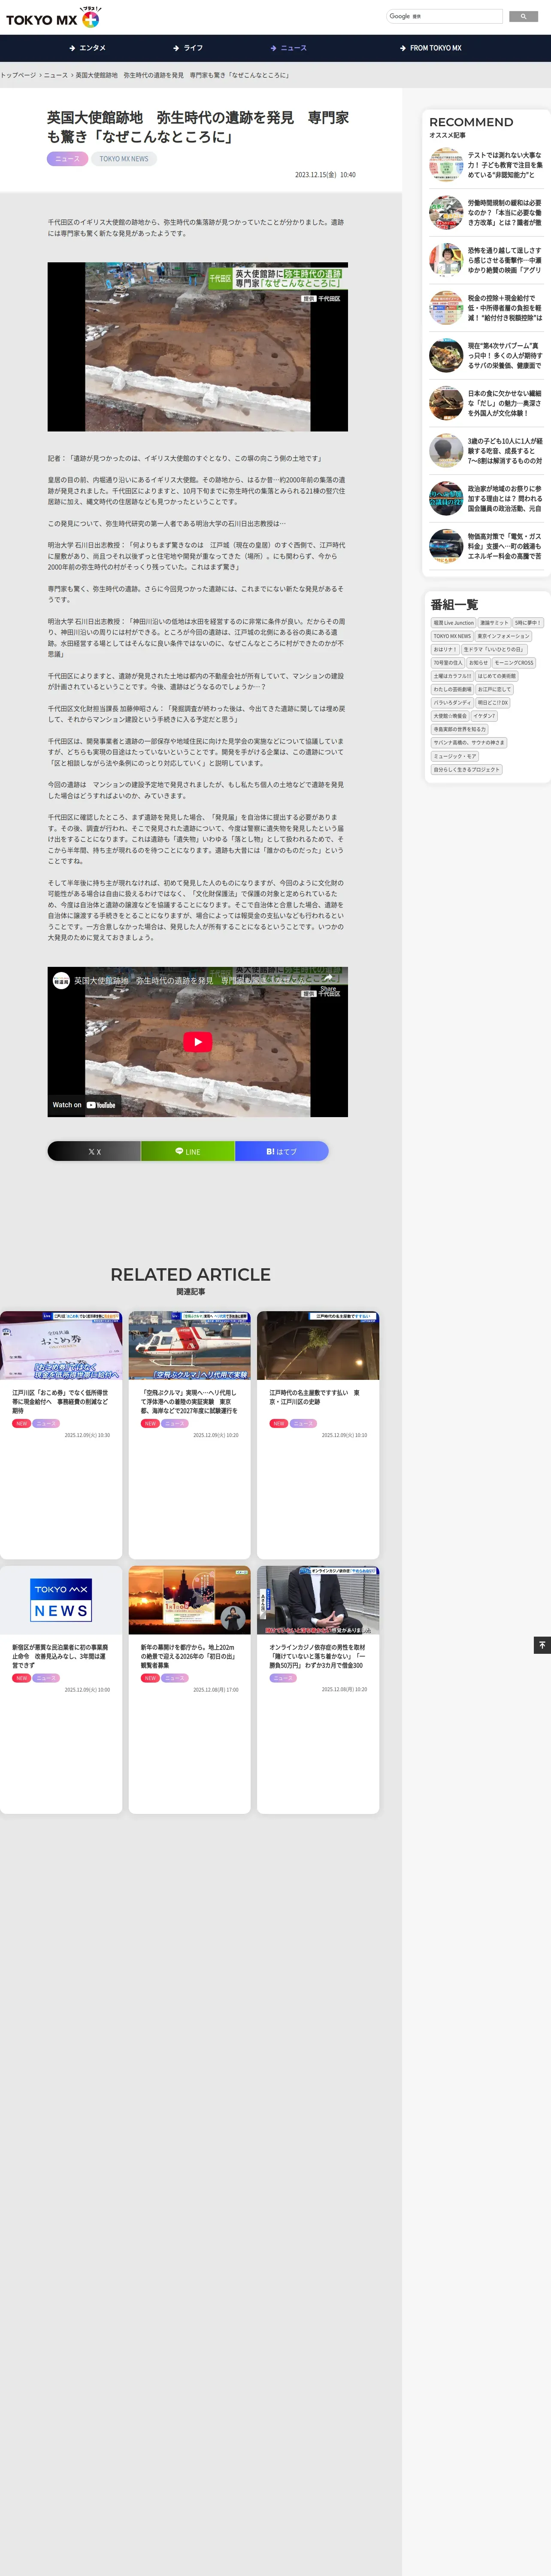This screenshot has height=2576, width=551.
Task: Focus the Google search input field
Action: 444,16
